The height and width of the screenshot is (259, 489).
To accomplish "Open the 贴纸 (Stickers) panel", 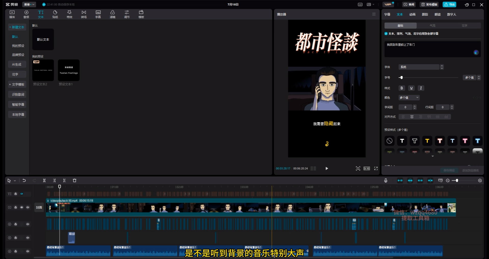I will pyautogui.click(x=55, y=14).
